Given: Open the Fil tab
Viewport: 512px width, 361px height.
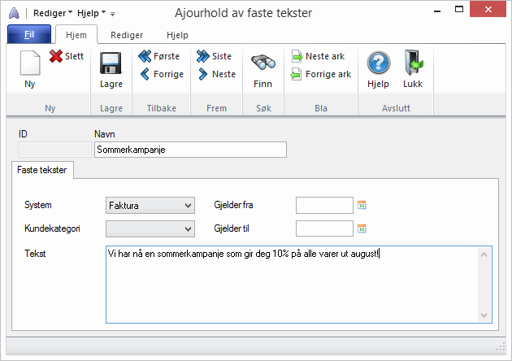Looking at the screenshot, I should (x=28, y=35).
